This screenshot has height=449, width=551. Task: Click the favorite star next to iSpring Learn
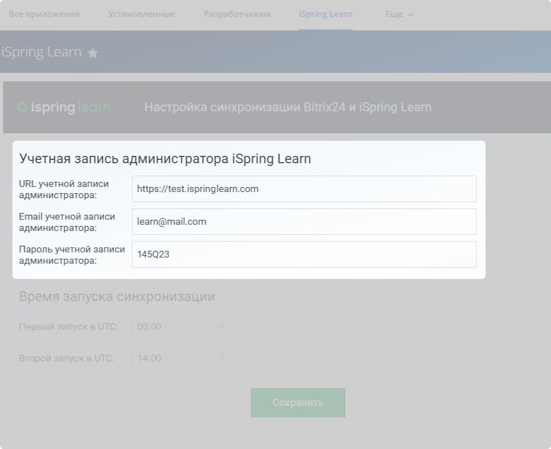click(93, 53)
